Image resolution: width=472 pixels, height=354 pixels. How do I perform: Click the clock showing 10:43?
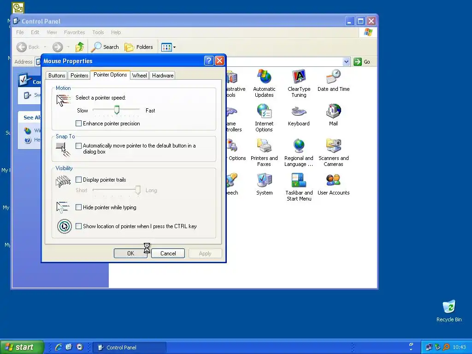point(459,347)
